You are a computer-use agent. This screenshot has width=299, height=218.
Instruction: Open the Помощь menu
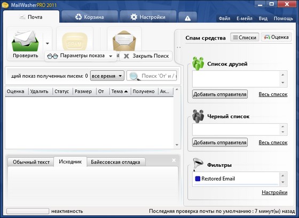click(x=283, y=19)
